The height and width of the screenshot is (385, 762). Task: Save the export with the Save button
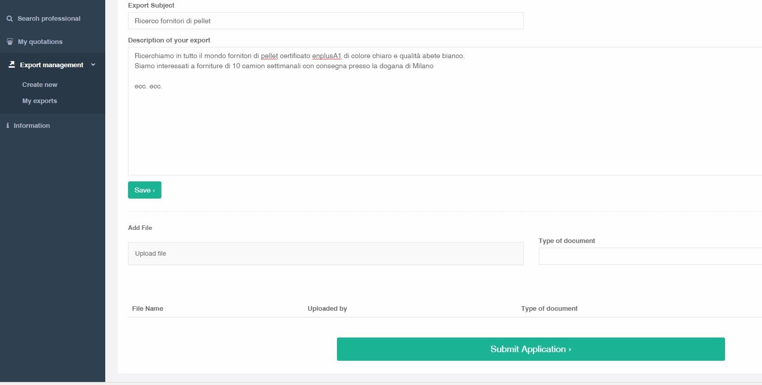[145, 190]
